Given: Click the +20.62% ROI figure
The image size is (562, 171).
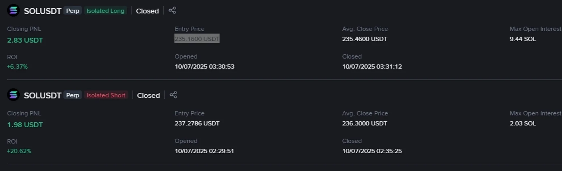Looking at the screenshot, I should pos(19,151).
